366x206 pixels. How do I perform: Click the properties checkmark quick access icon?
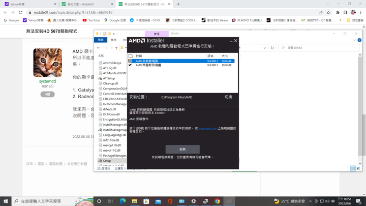(105, 34)
